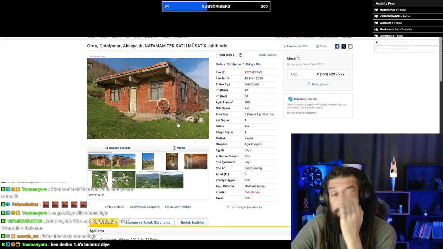Viewport: 443px width, 249px height.
Task: Click the Açıklama section heading
Action: pos(97,231)
